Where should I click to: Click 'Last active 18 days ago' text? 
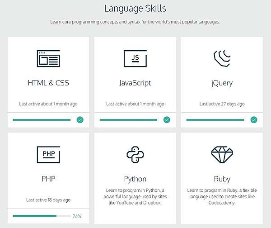pos(48,200)
